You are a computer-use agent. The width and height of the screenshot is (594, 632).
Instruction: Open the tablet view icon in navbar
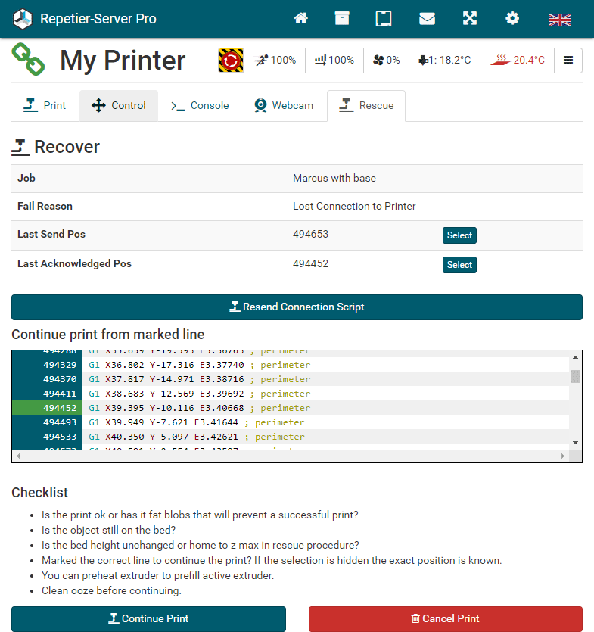point(384,19)
